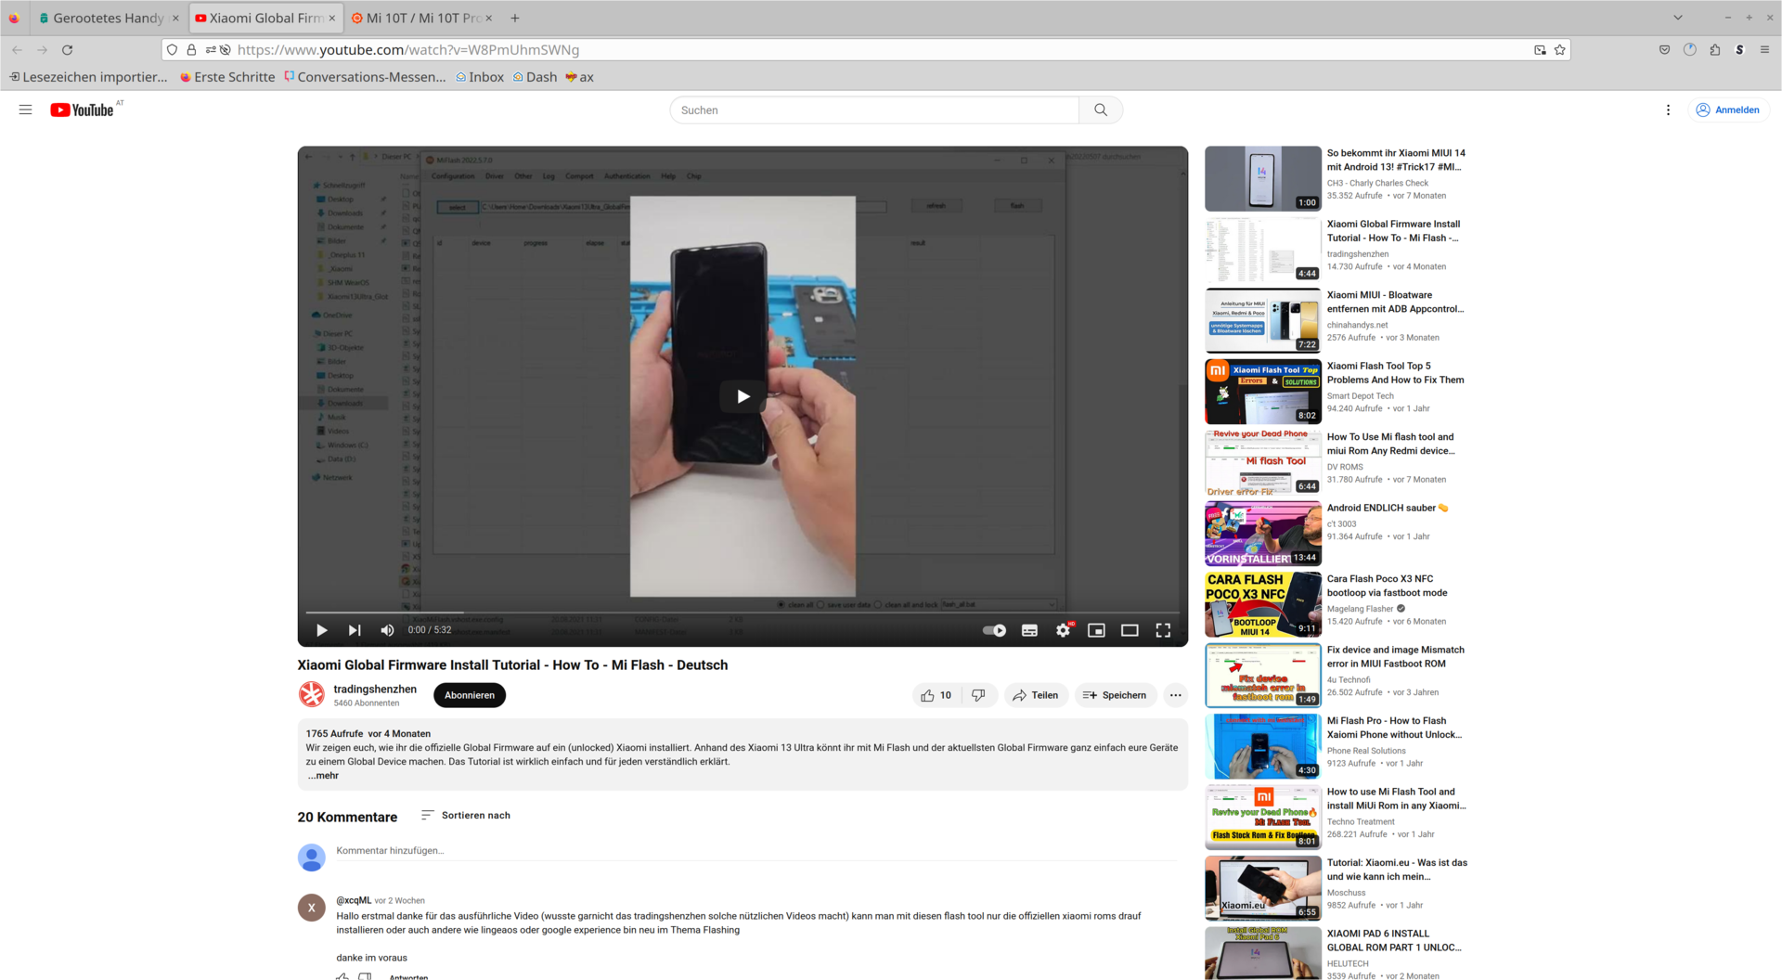The width and height of the screenshot is (1782, 980).
Task: Enter fullscreen mode in the video player
Action: point(1163,630)
